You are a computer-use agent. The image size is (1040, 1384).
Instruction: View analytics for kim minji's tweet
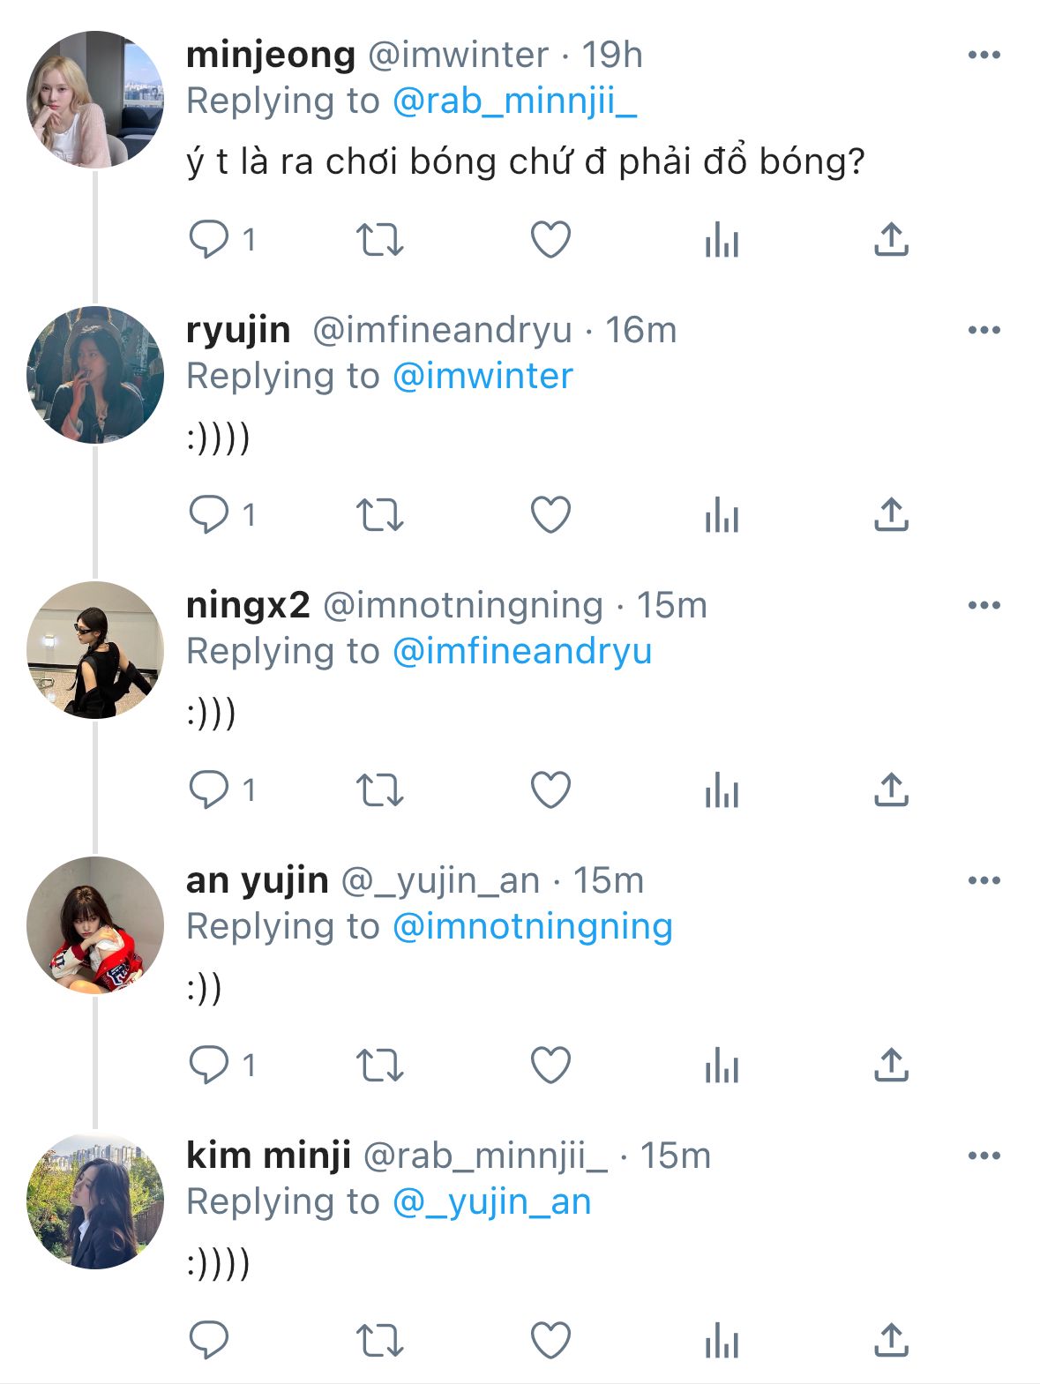pos(722,1340)
